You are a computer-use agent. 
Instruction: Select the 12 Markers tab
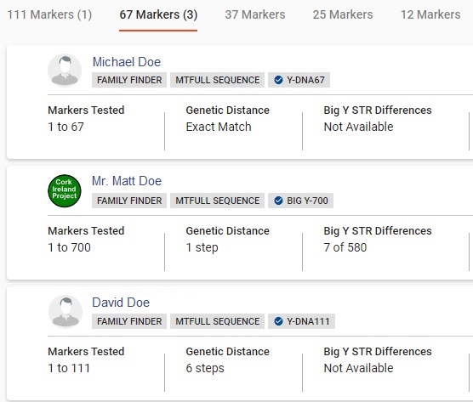[430, 14]
